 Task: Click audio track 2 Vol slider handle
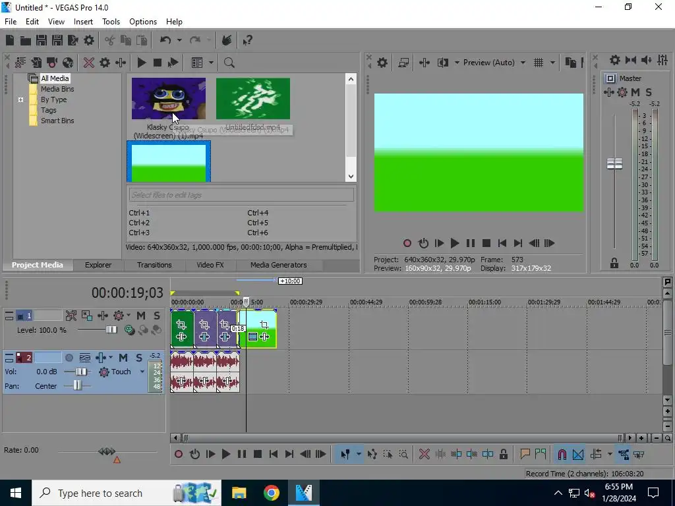pos(81,372)
